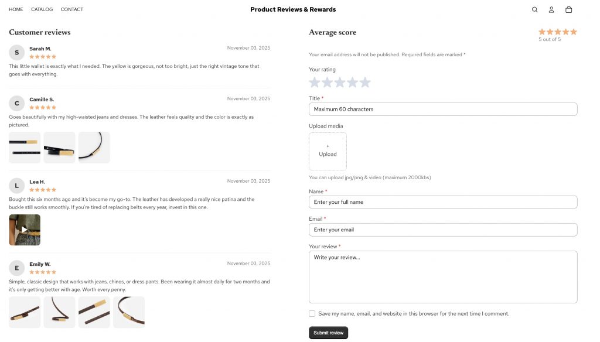Click the Product Reviews & Rewards title
600x342 pixels.
point(292,9)
